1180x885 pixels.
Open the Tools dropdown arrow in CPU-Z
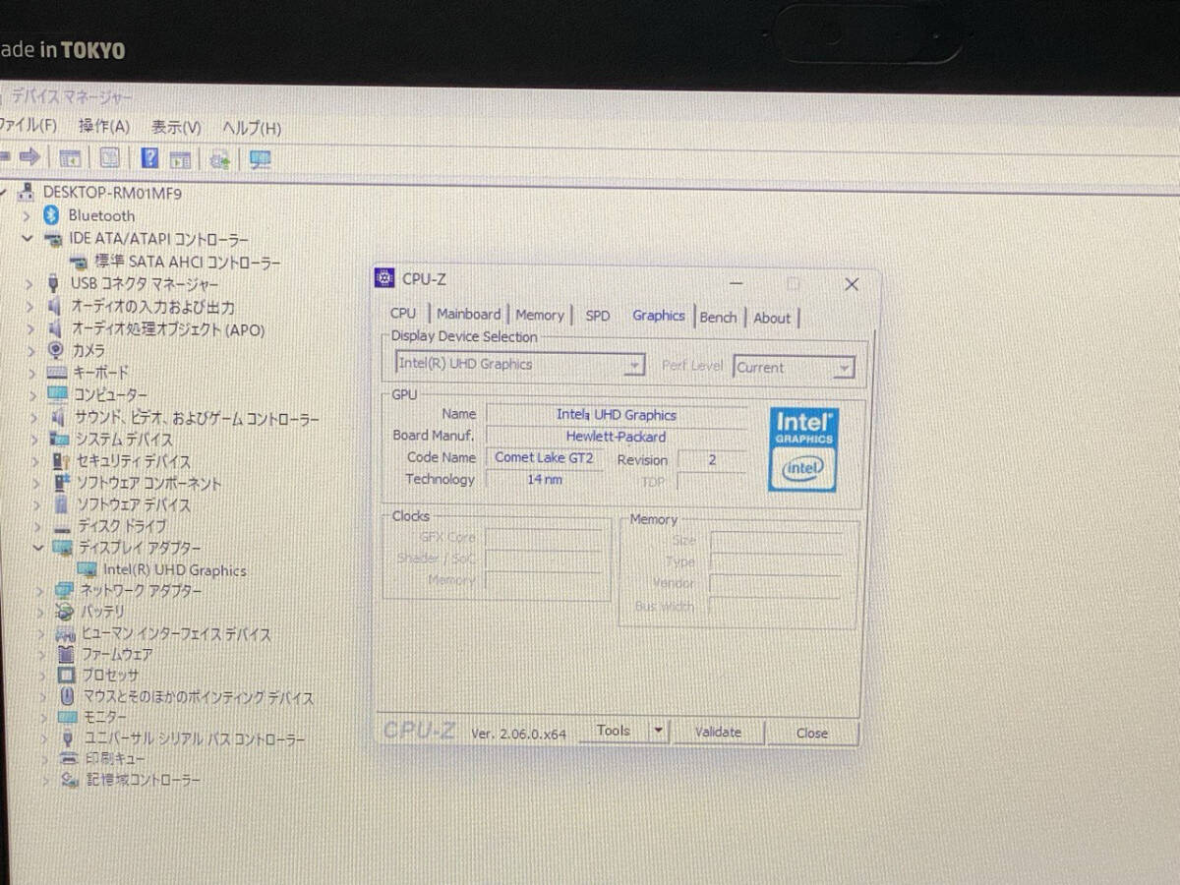pos(659,731)
